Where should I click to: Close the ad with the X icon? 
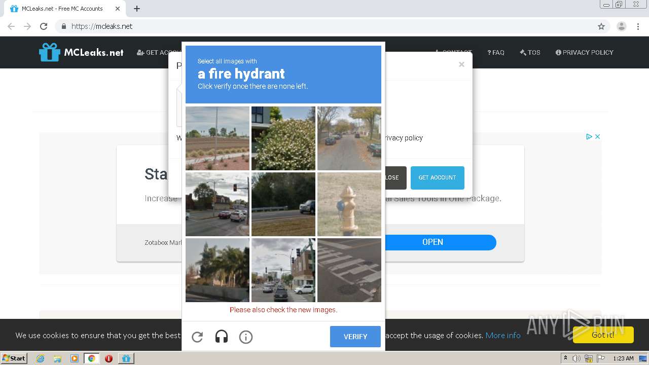[597, 136]
